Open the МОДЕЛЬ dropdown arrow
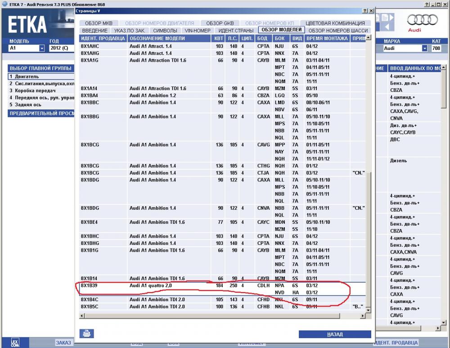450x348 pixels. point(42,48)
